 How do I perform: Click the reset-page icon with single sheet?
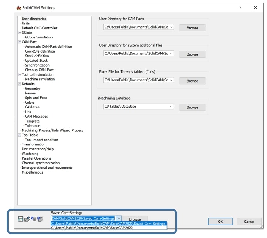tap(33, 219)
